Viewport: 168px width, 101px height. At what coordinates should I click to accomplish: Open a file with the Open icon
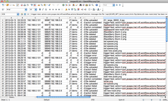pyautogui.click(x=7, y=5)
